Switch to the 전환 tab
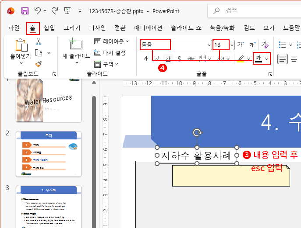The height and width of the screenshot is (228, 301). pyautogui.click(x=120, y=28)
